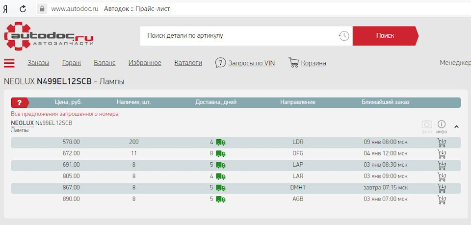
Task: Click the Направление column header
Action: (298, 102)
